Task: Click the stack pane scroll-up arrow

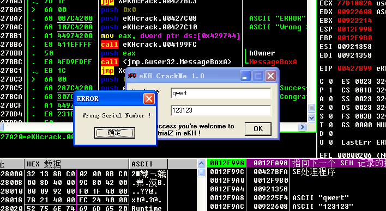Action: pos(201,163)
